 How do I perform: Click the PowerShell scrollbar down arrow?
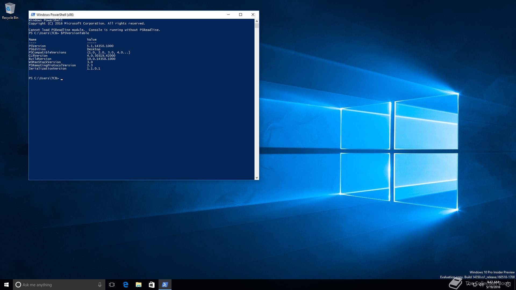point(257,177)
